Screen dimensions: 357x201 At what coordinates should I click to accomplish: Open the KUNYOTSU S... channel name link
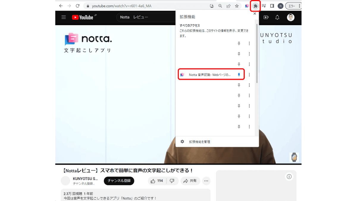tap(85, 179)
